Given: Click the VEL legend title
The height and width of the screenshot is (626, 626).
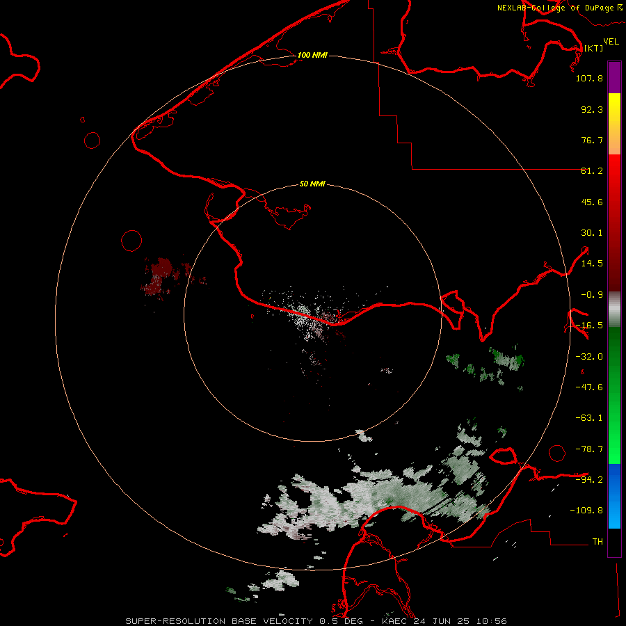Looking at the screenshot, I should pyautogui.click(x=611, y=42).
